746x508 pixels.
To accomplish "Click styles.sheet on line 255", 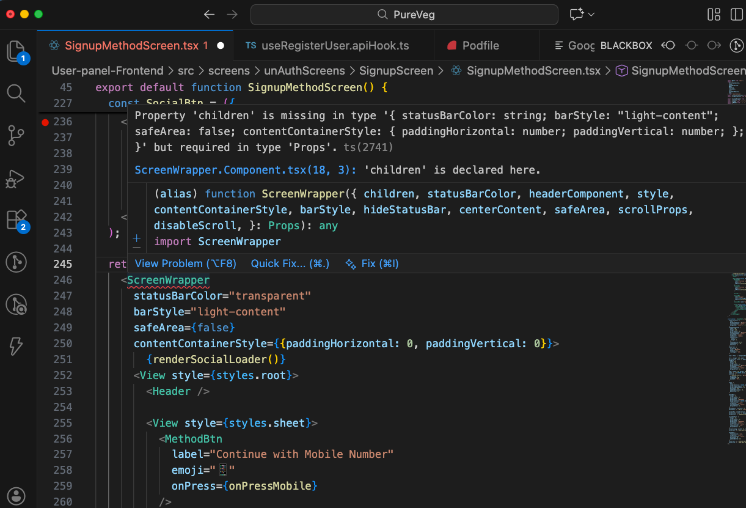I will 266,423.
